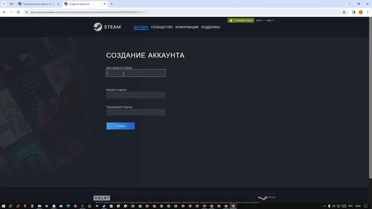Screen dimensions: 372x209
Task: Close the email confirmation tab
Action: point(59,4)
